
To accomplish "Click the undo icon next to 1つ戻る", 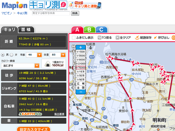I will (x=99, y=38).
